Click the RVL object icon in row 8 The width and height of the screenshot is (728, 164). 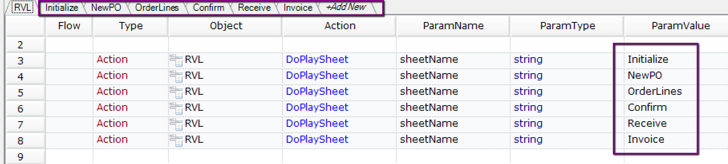tap(176, 140)
